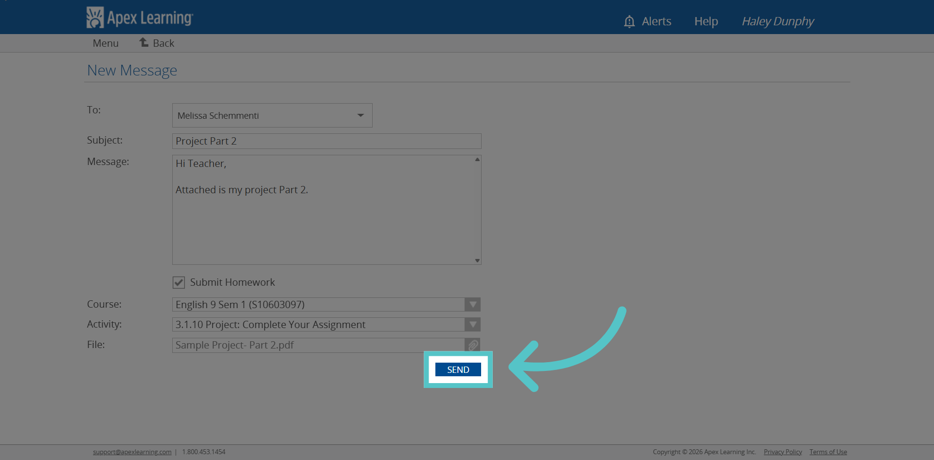Open the Terms of Use link
The height and width of the screenshot is (460, 934).
[x=828, y=452]
